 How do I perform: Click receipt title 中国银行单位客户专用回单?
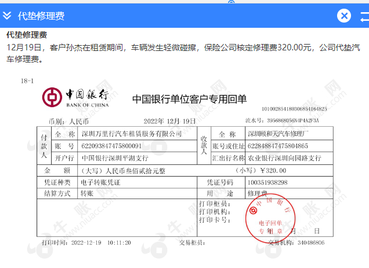coord(190,99)
